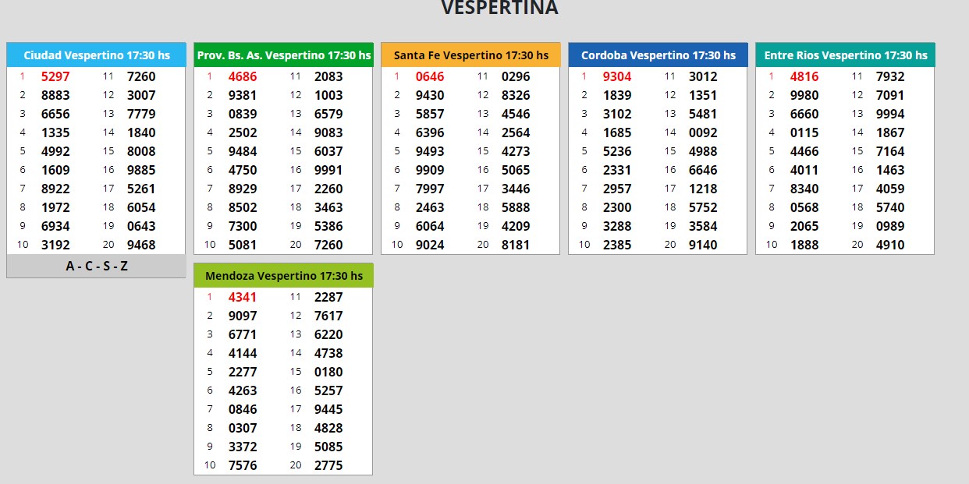Select the Prov. Bs. As. Vespertino header
969x484 pixels.
(x=283, y=55)
